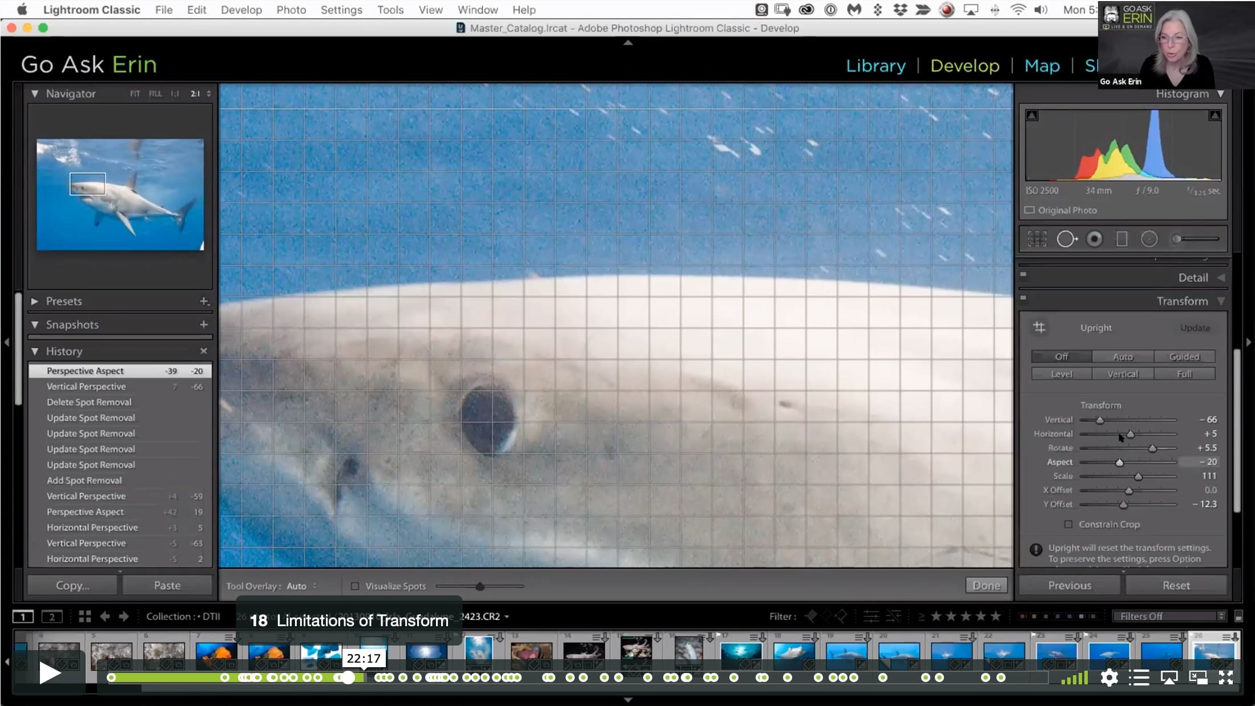
Task: Play the video
Action: click(x=50, y=673)
